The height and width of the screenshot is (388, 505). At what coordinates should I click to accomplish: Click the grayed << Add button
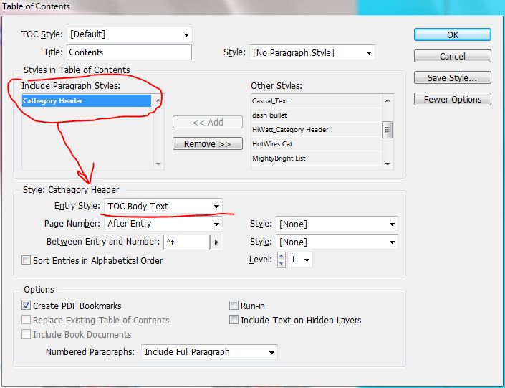(x=208, y=122)
